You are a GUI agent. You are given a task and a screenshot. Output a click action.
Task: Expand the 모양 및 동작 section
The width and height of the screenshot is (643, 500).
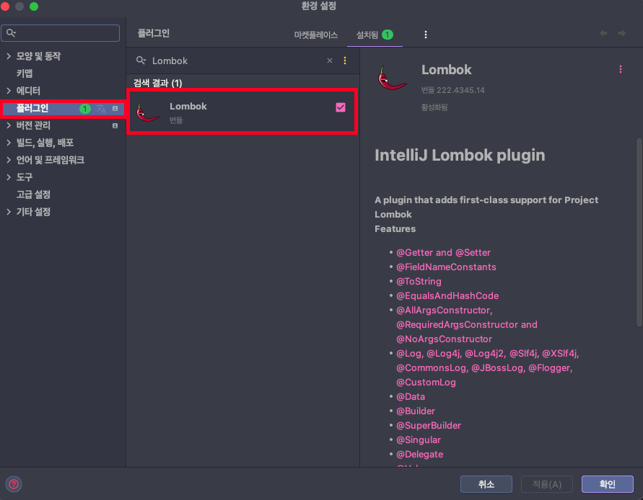(9, 56)
